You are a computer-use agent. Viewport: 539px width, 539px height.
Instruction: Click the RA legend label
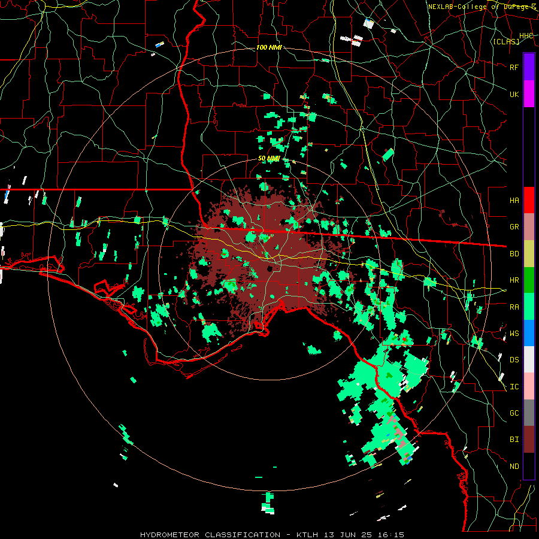pos(514,307)
